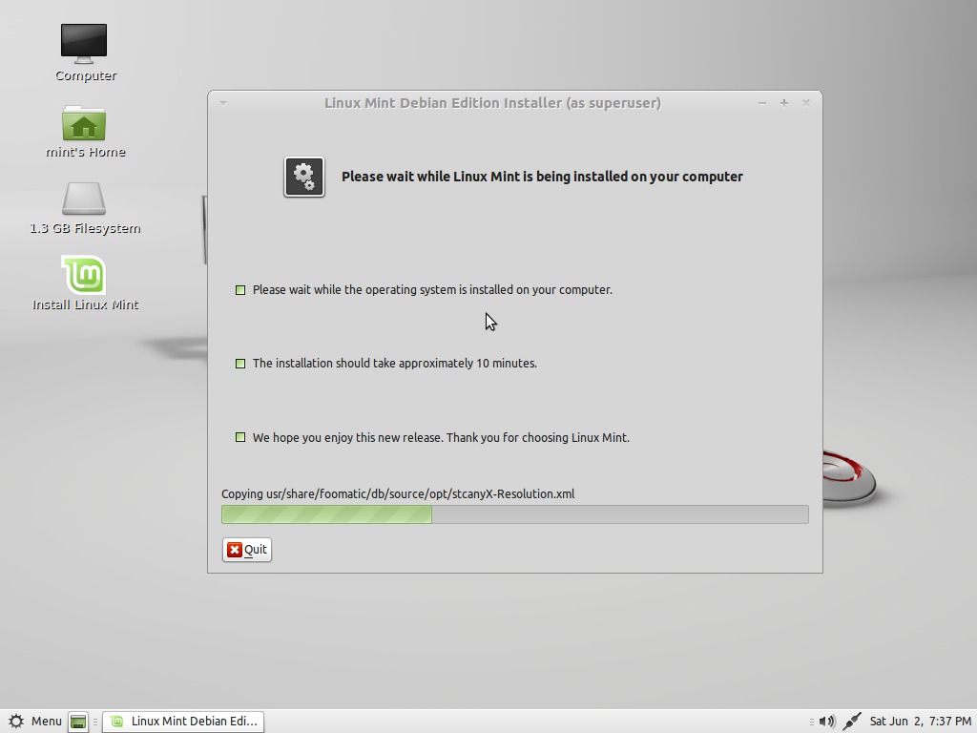Click the 'Copying usr/share/foomatic' status text
Viewport: 977px width, 733px height.
pos(398,494)
